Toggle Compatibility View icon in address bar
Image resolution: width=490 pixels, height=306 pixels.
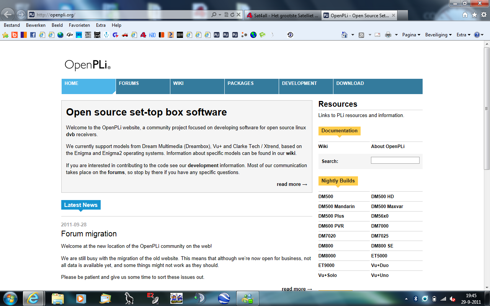(x=226, y=15)
